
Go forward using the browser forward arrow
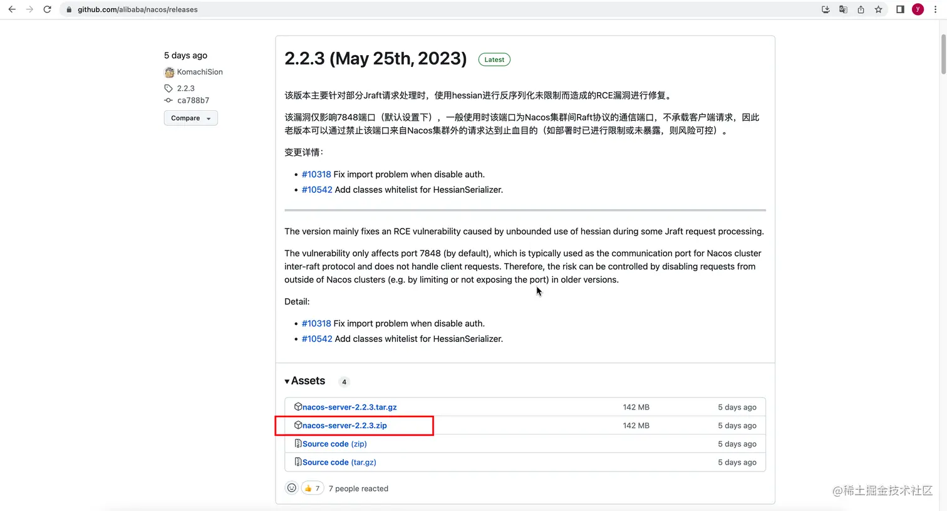[x=29, y=9]
